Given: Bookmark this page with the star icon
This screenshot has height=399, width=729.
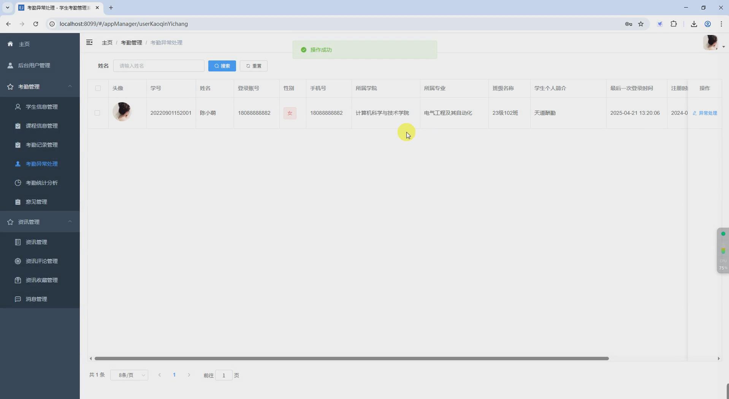Looking at the screenshot, I should pos(641,24).
